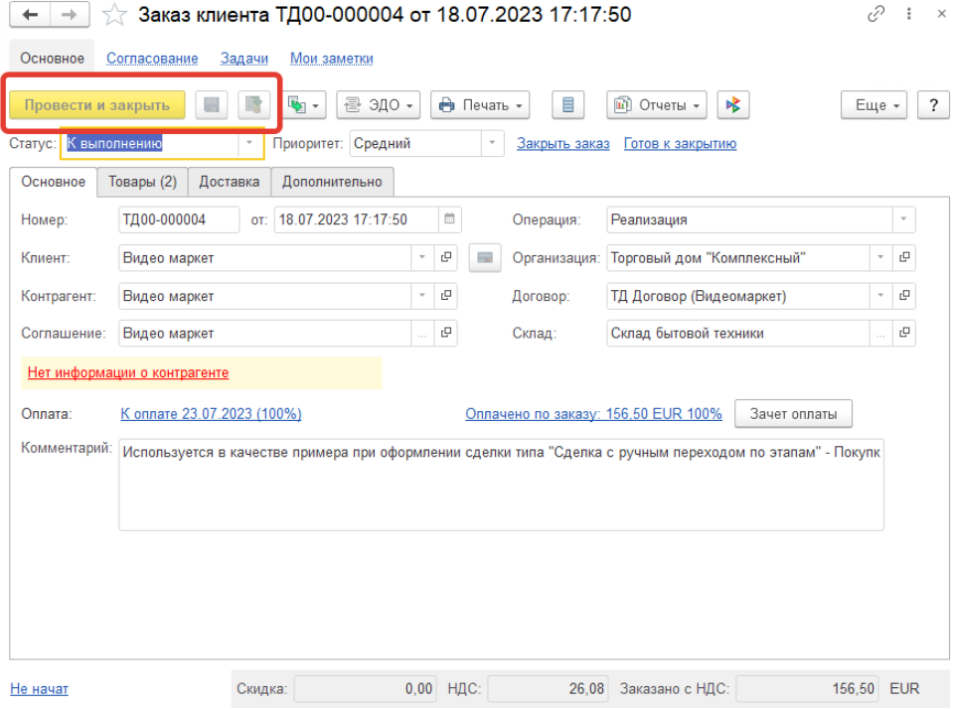Follow the Закрыть заказ link

pyautogui.click(x=563, y=144)
